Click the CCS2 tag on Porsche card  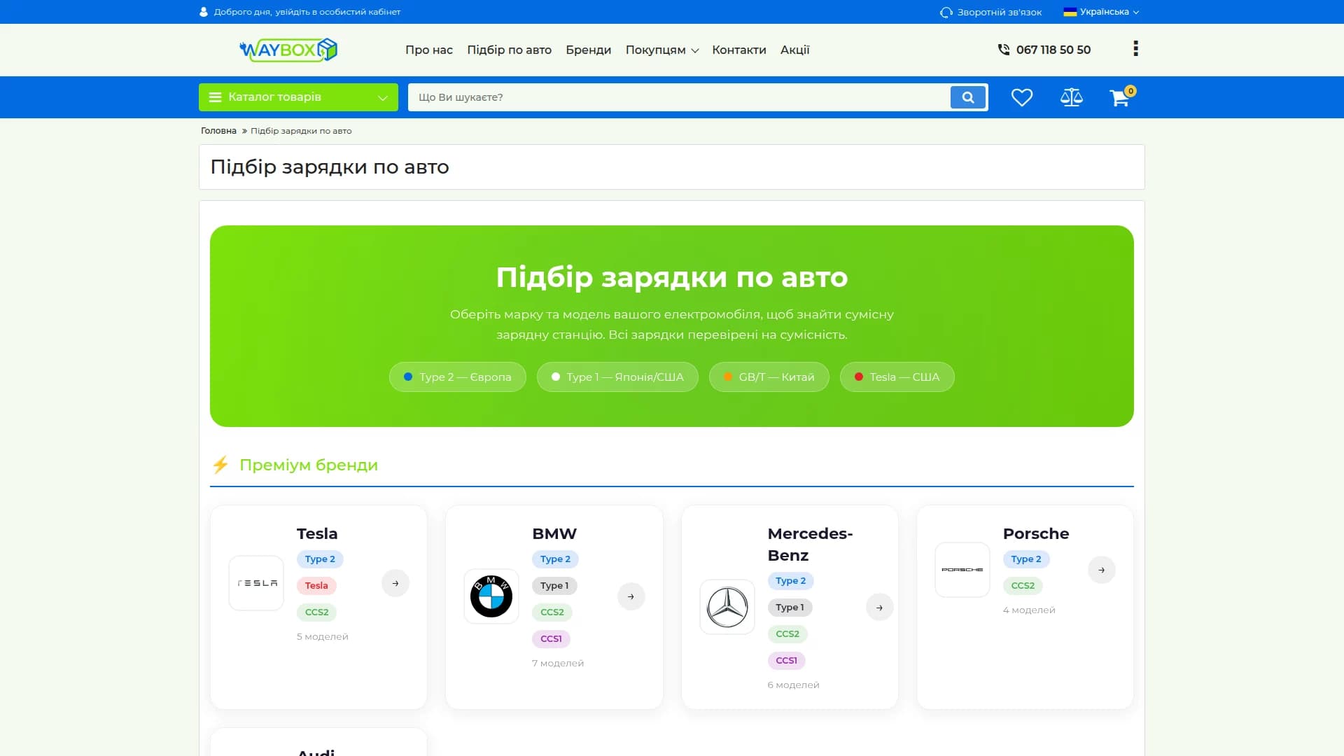[x=1023, y=586]
